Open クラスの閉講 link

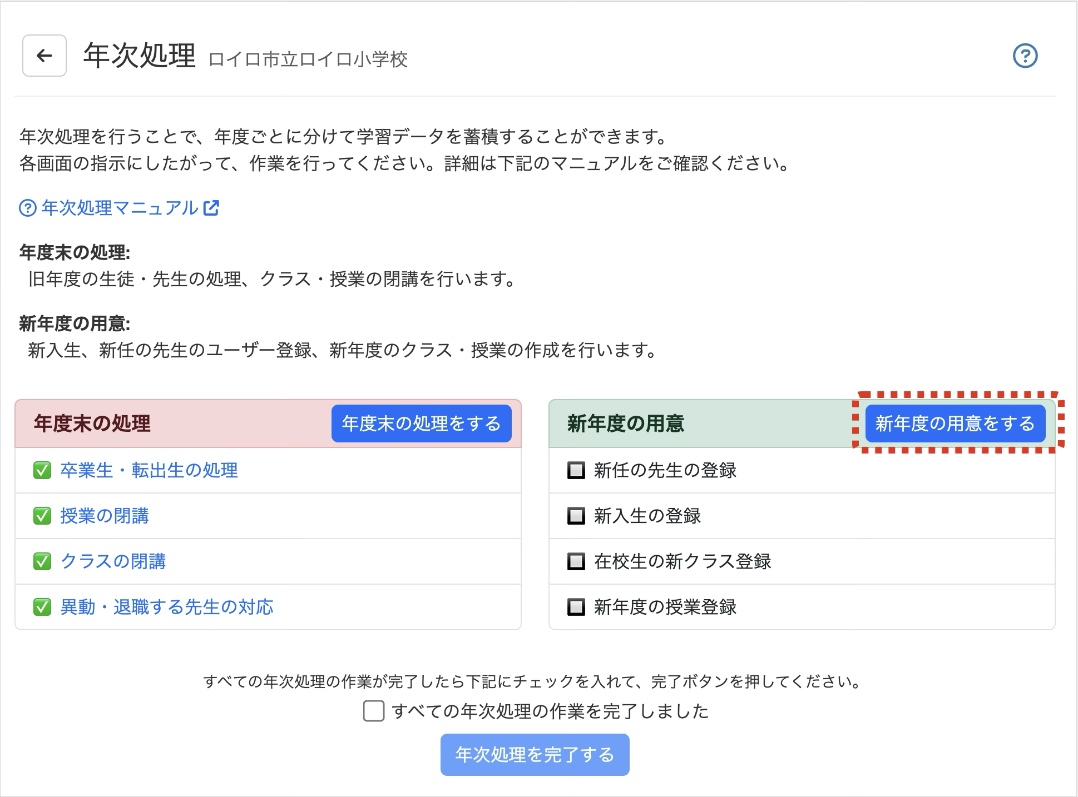pos(113,561)
